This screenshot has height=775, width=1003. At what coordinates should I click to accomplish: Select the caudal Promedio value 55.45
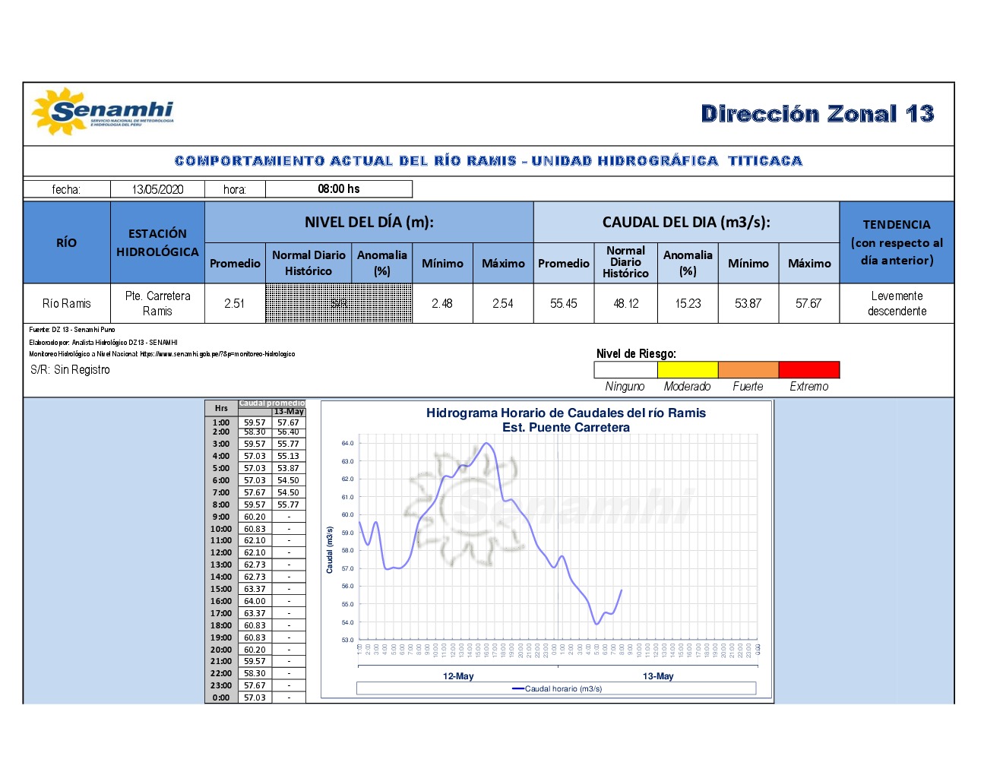point(563,304)
